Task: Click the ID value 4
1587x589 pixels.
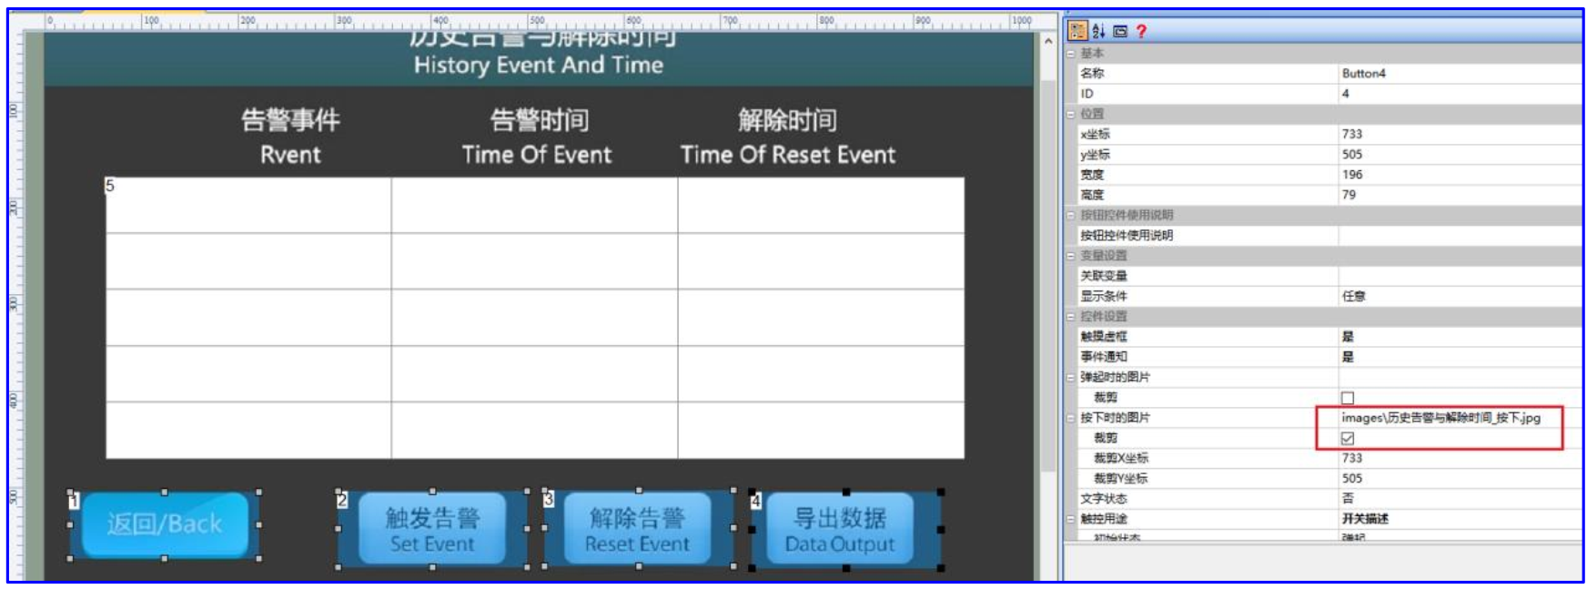Action: [1460, 94]
